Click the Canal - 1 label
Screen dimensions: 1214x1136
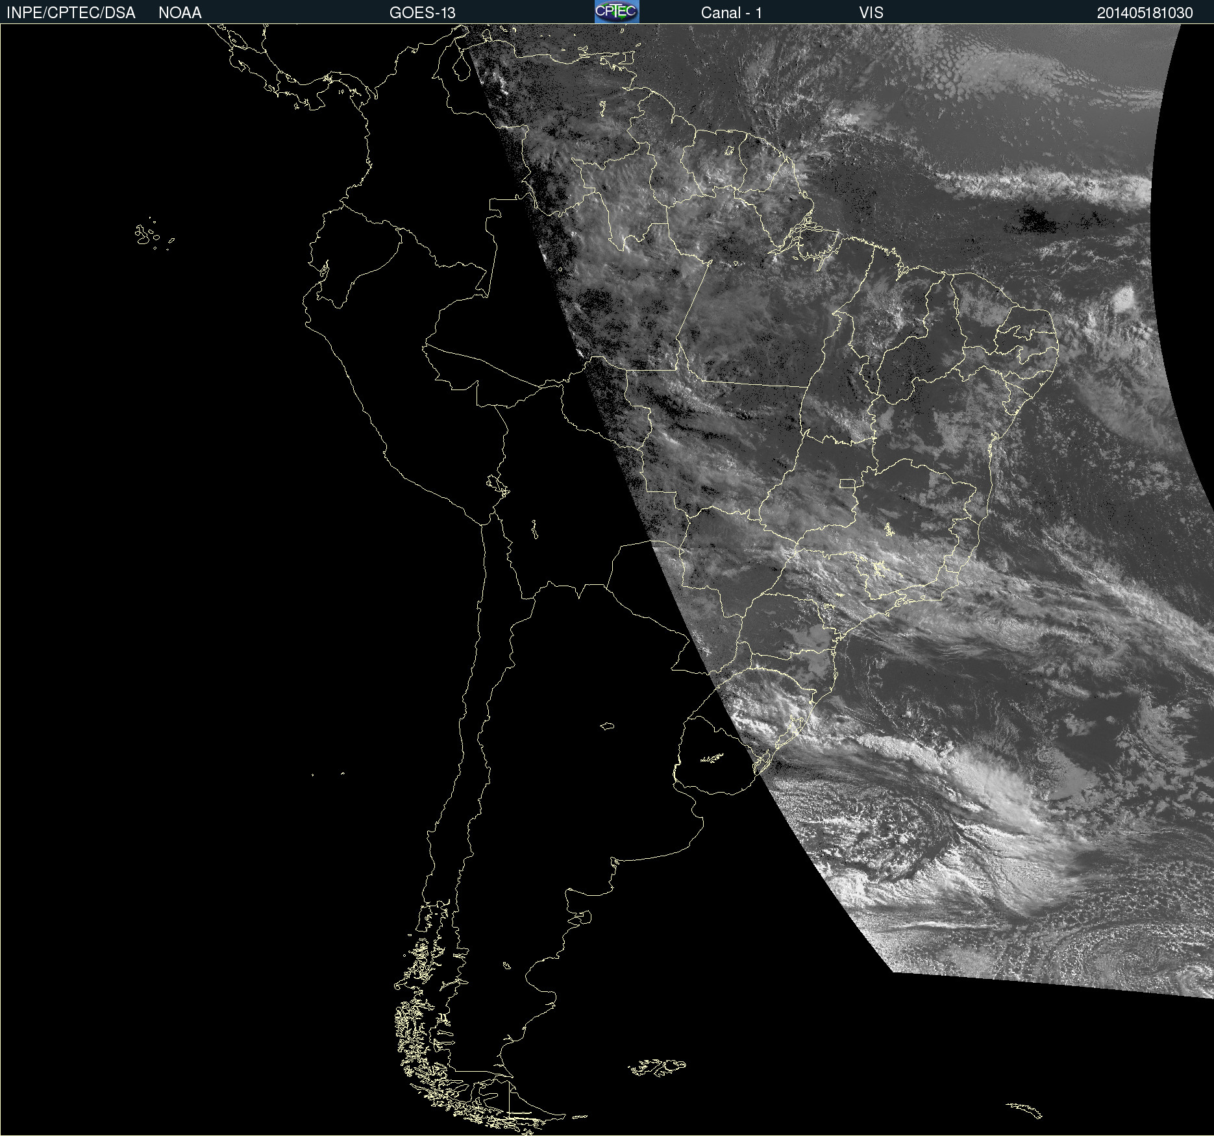tap(732, 13)
